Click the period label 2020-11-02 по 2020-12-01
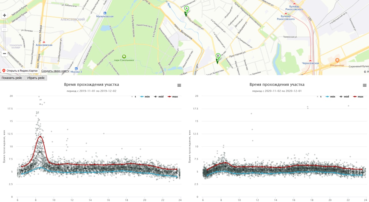 (277, 91)
